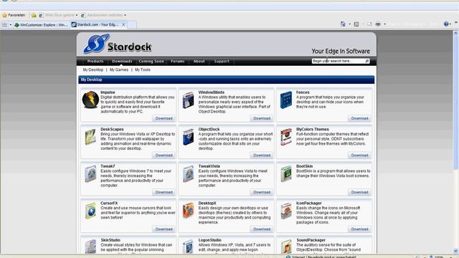The height and width of the screenshot is (258, 459).
Task: Click the scrollbar down arrow
Action: coord(456,251)
